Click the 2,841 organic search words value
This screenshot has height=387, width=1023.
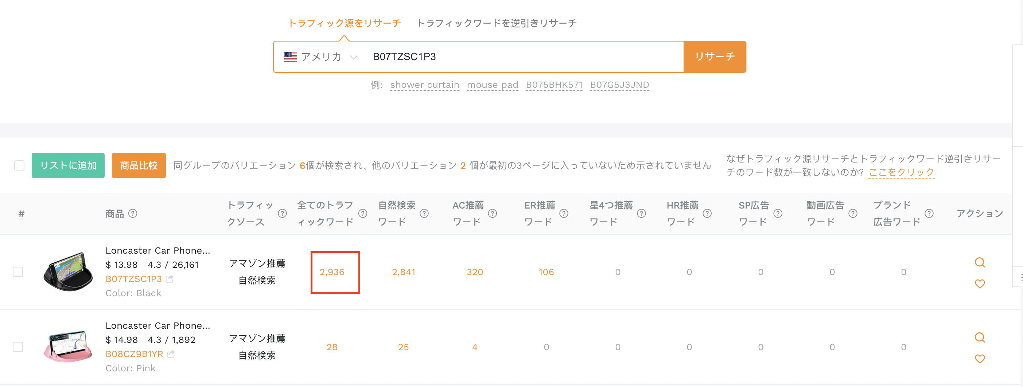(x=404, y=272)
